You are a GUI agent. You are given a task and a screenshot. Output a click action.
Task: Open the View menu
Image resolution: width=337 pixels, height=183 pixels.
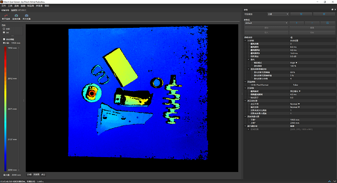point(23,6)
